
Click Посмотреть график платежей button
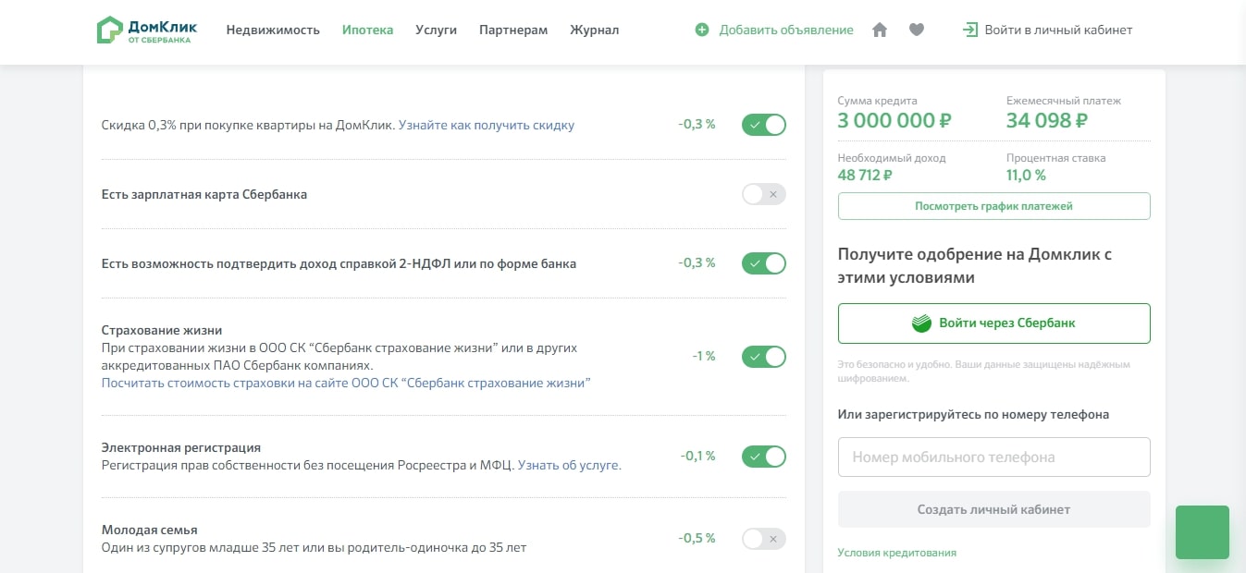point(993,206)
